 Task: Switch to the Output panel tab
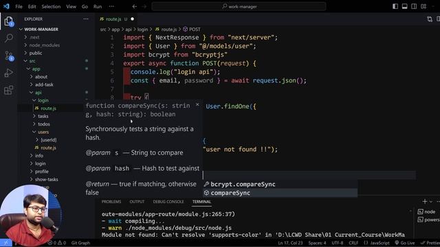coord(137,202)
